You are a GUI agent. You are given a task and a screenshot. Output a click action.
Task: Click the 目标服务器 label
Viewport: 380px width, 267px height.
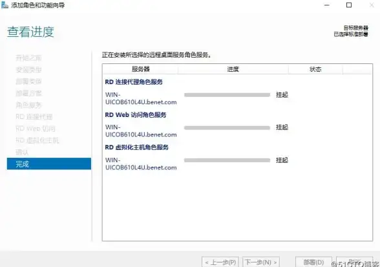click(x=355, y=28)
